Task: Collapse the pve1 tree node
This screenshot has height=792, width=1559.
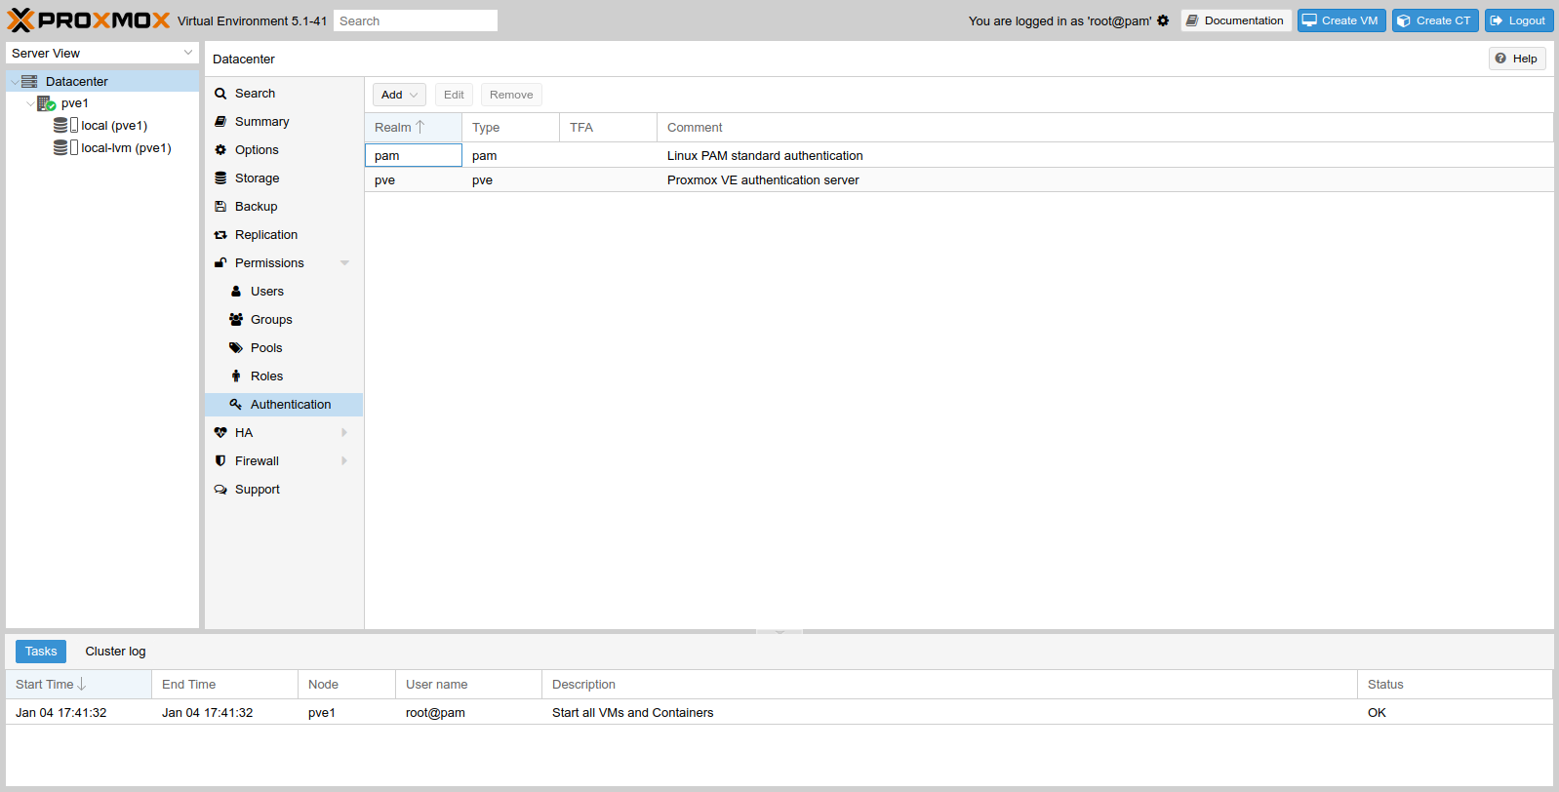Action: pyautogui.click(x=30, y=103)
